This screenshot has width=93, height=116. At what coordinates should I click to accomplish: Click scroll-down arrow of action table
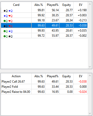tap(90, 113)
